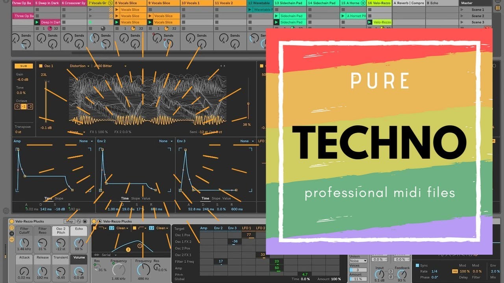Image resolution: width=504 pixels, height=283 pixels.
Task: Open Filter 1 type shape dropdown
Action: (x=103, y=228)
